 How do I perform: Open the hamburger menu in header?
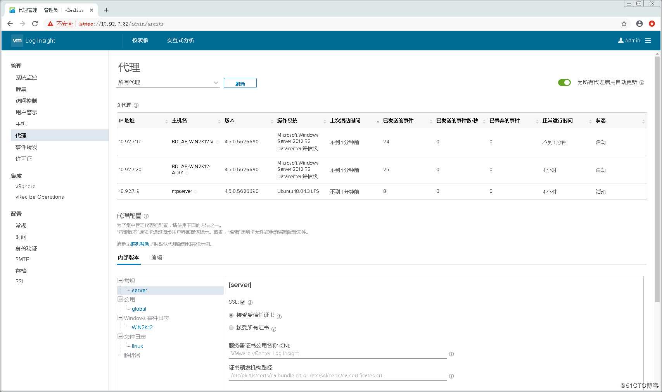point(648,41)
